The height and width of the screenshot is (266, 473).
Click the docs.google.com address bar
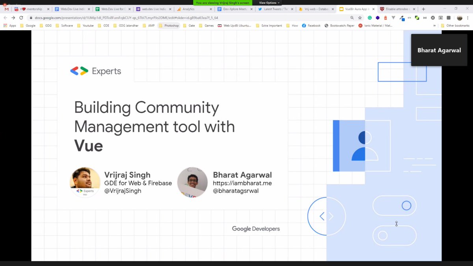coord(189,18)
